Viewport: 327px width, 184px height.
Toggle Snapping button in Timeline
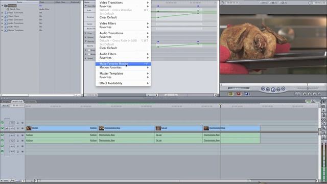[x=313, y=101]
